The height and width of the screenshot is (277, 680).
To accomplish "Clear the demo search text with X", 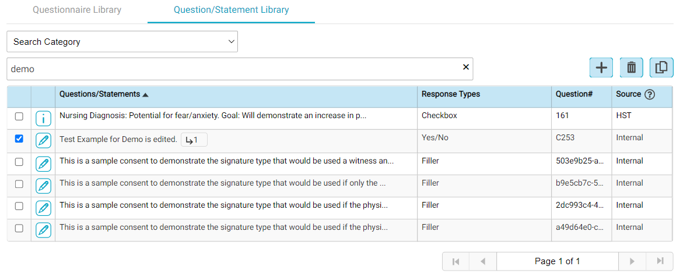I will pos(465,67).
